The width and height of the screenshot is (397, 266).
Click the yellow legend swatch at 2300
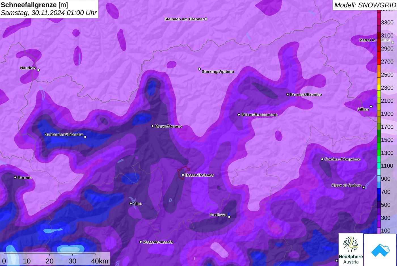pyautogui.click(x=379, y=88)
